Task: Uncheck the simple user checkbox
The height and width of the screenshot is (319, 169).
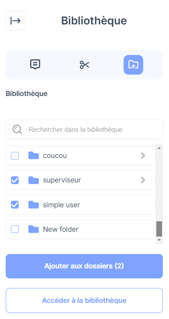Action: point(15,205)
